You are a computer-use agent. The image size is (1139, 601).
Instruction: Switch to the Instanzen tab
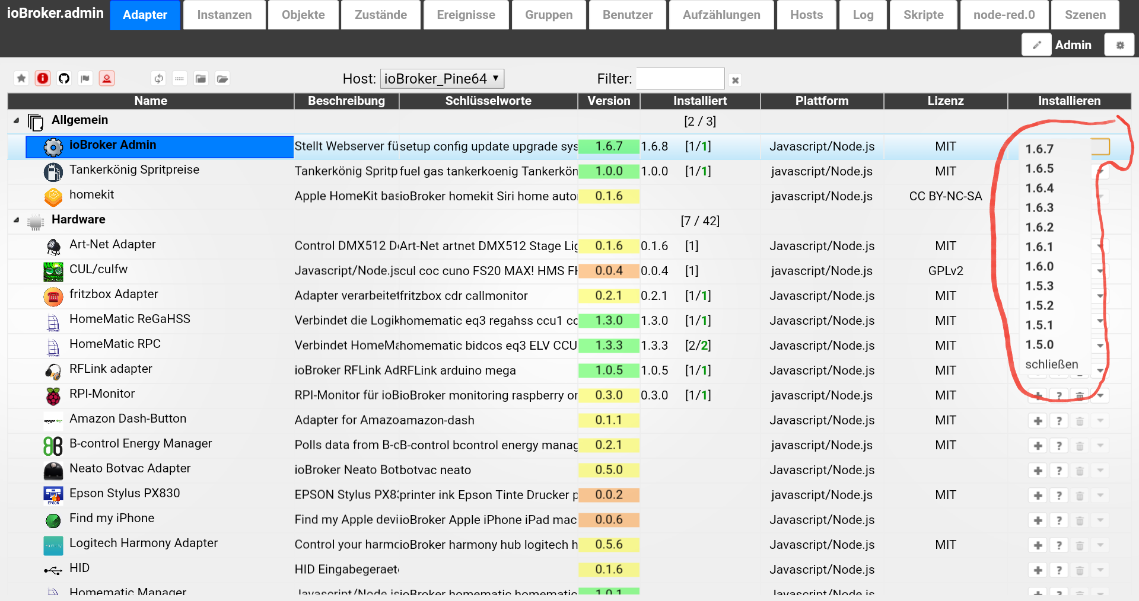click(224, 15)
